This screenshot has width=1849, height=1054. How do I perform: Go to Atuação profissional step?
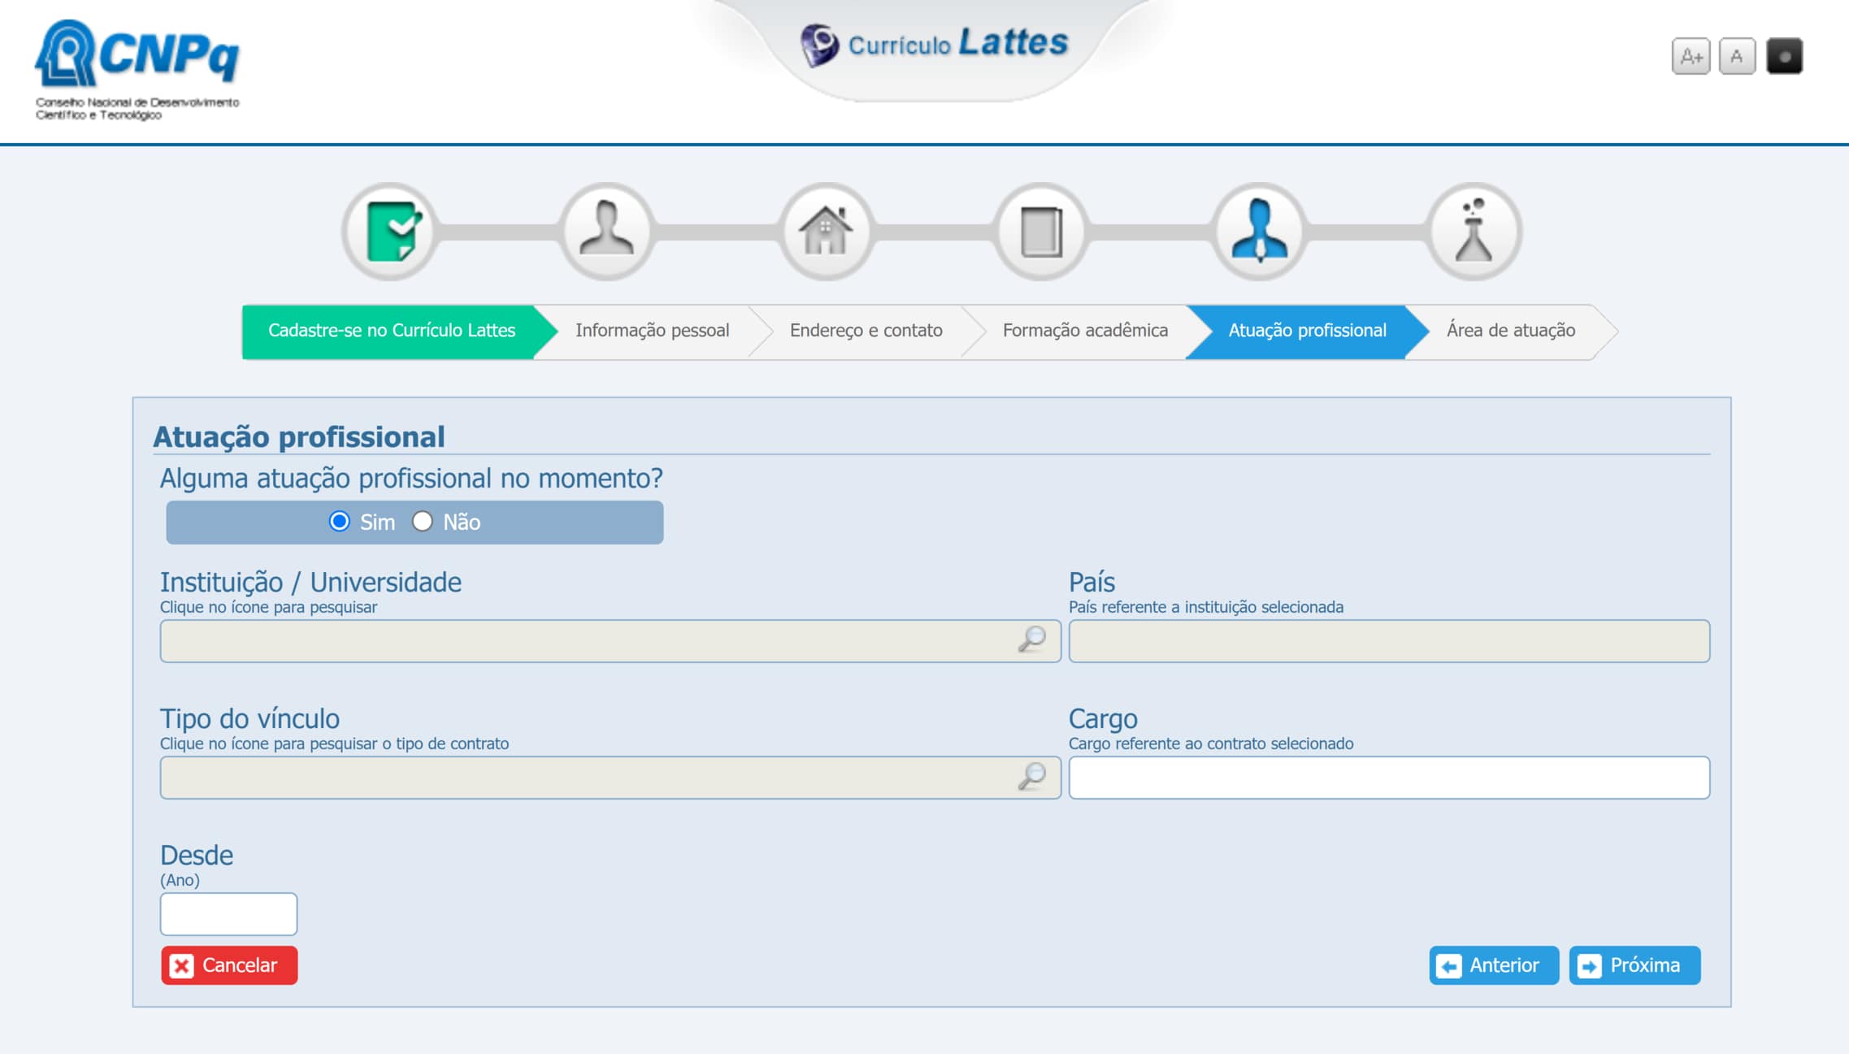click(1307, 331)
